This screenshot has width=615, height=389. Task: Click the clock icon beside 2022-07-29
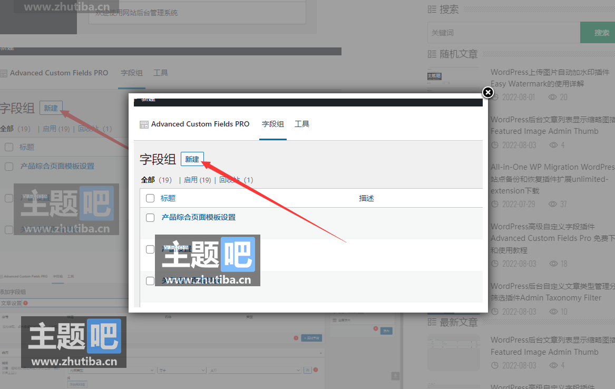495,205
